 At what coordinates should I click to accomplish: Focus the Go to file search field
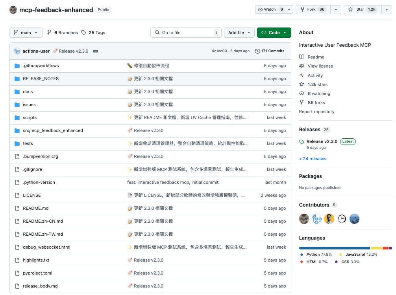pyautogui.click(x=186, y=33)
